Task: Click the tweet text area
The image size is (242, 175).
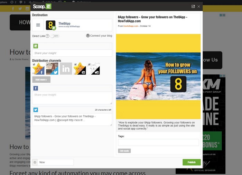Action: [x=72, y=120]
